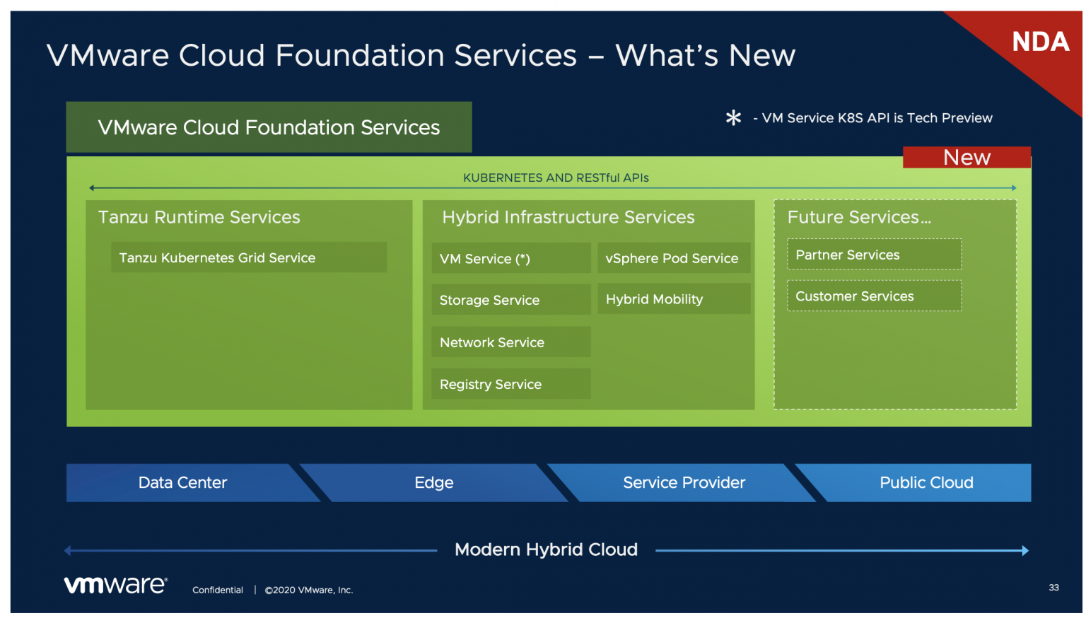Click the VM Service (*) box

pos(511,258)
